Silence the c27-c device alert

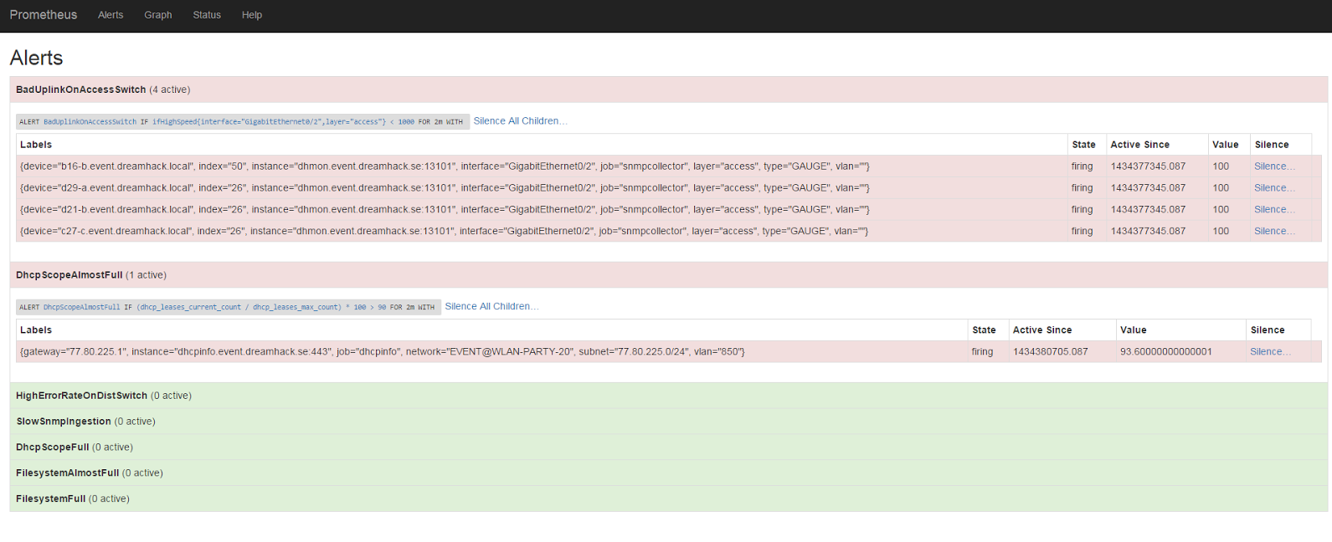pos(1273,232)
